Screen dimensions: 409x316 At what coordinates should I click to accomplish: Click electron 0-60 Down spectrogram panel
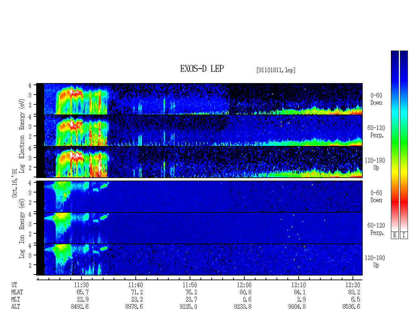(199, 99)
